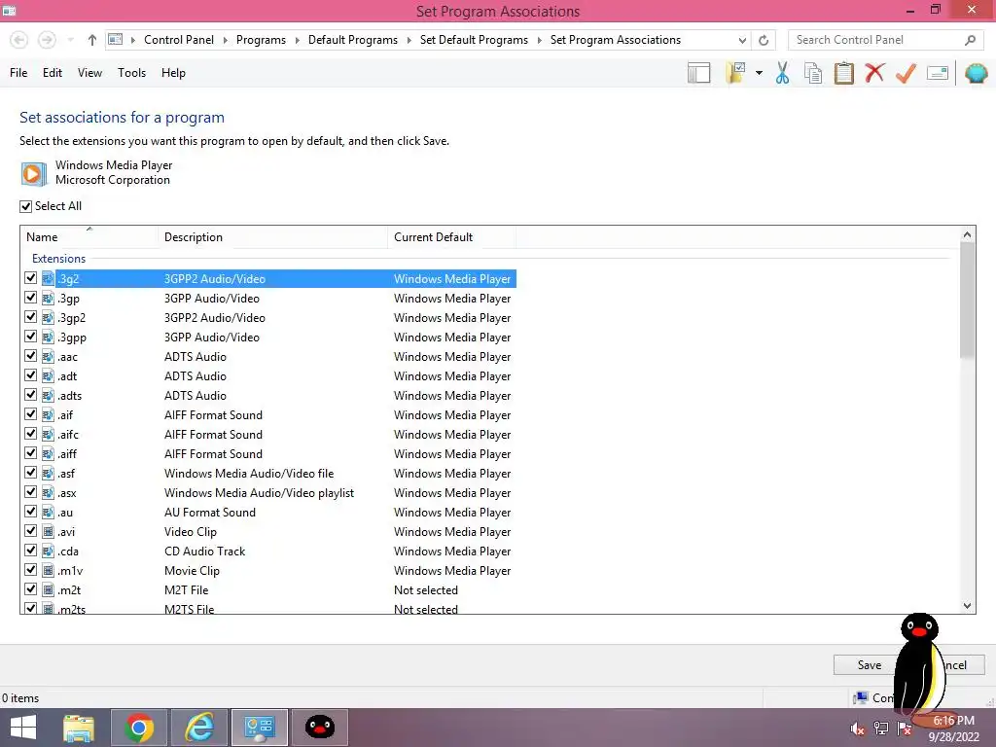Open the Tools menu
Screen dimensions: 996x747
click(x=131, y=73)
